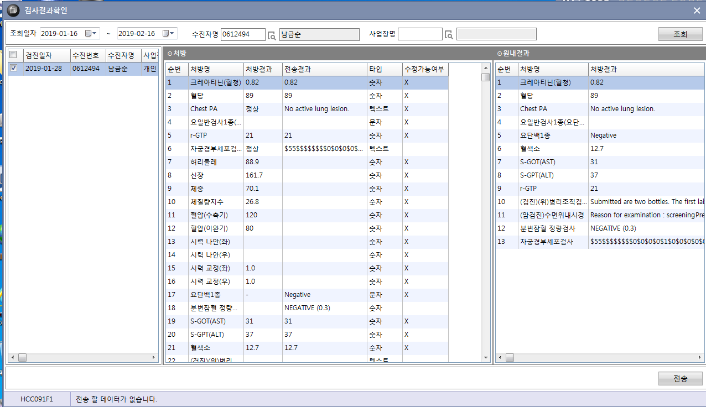Image resolution: width=706 pixels, height=407 pixels.
Task: Click the 전송결과 column header
Action: click(325, 69)
